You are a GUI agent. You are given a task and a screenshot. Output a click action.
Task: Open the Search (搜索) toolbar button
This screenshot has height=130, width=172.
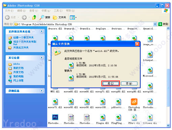[x=45, y=17]
